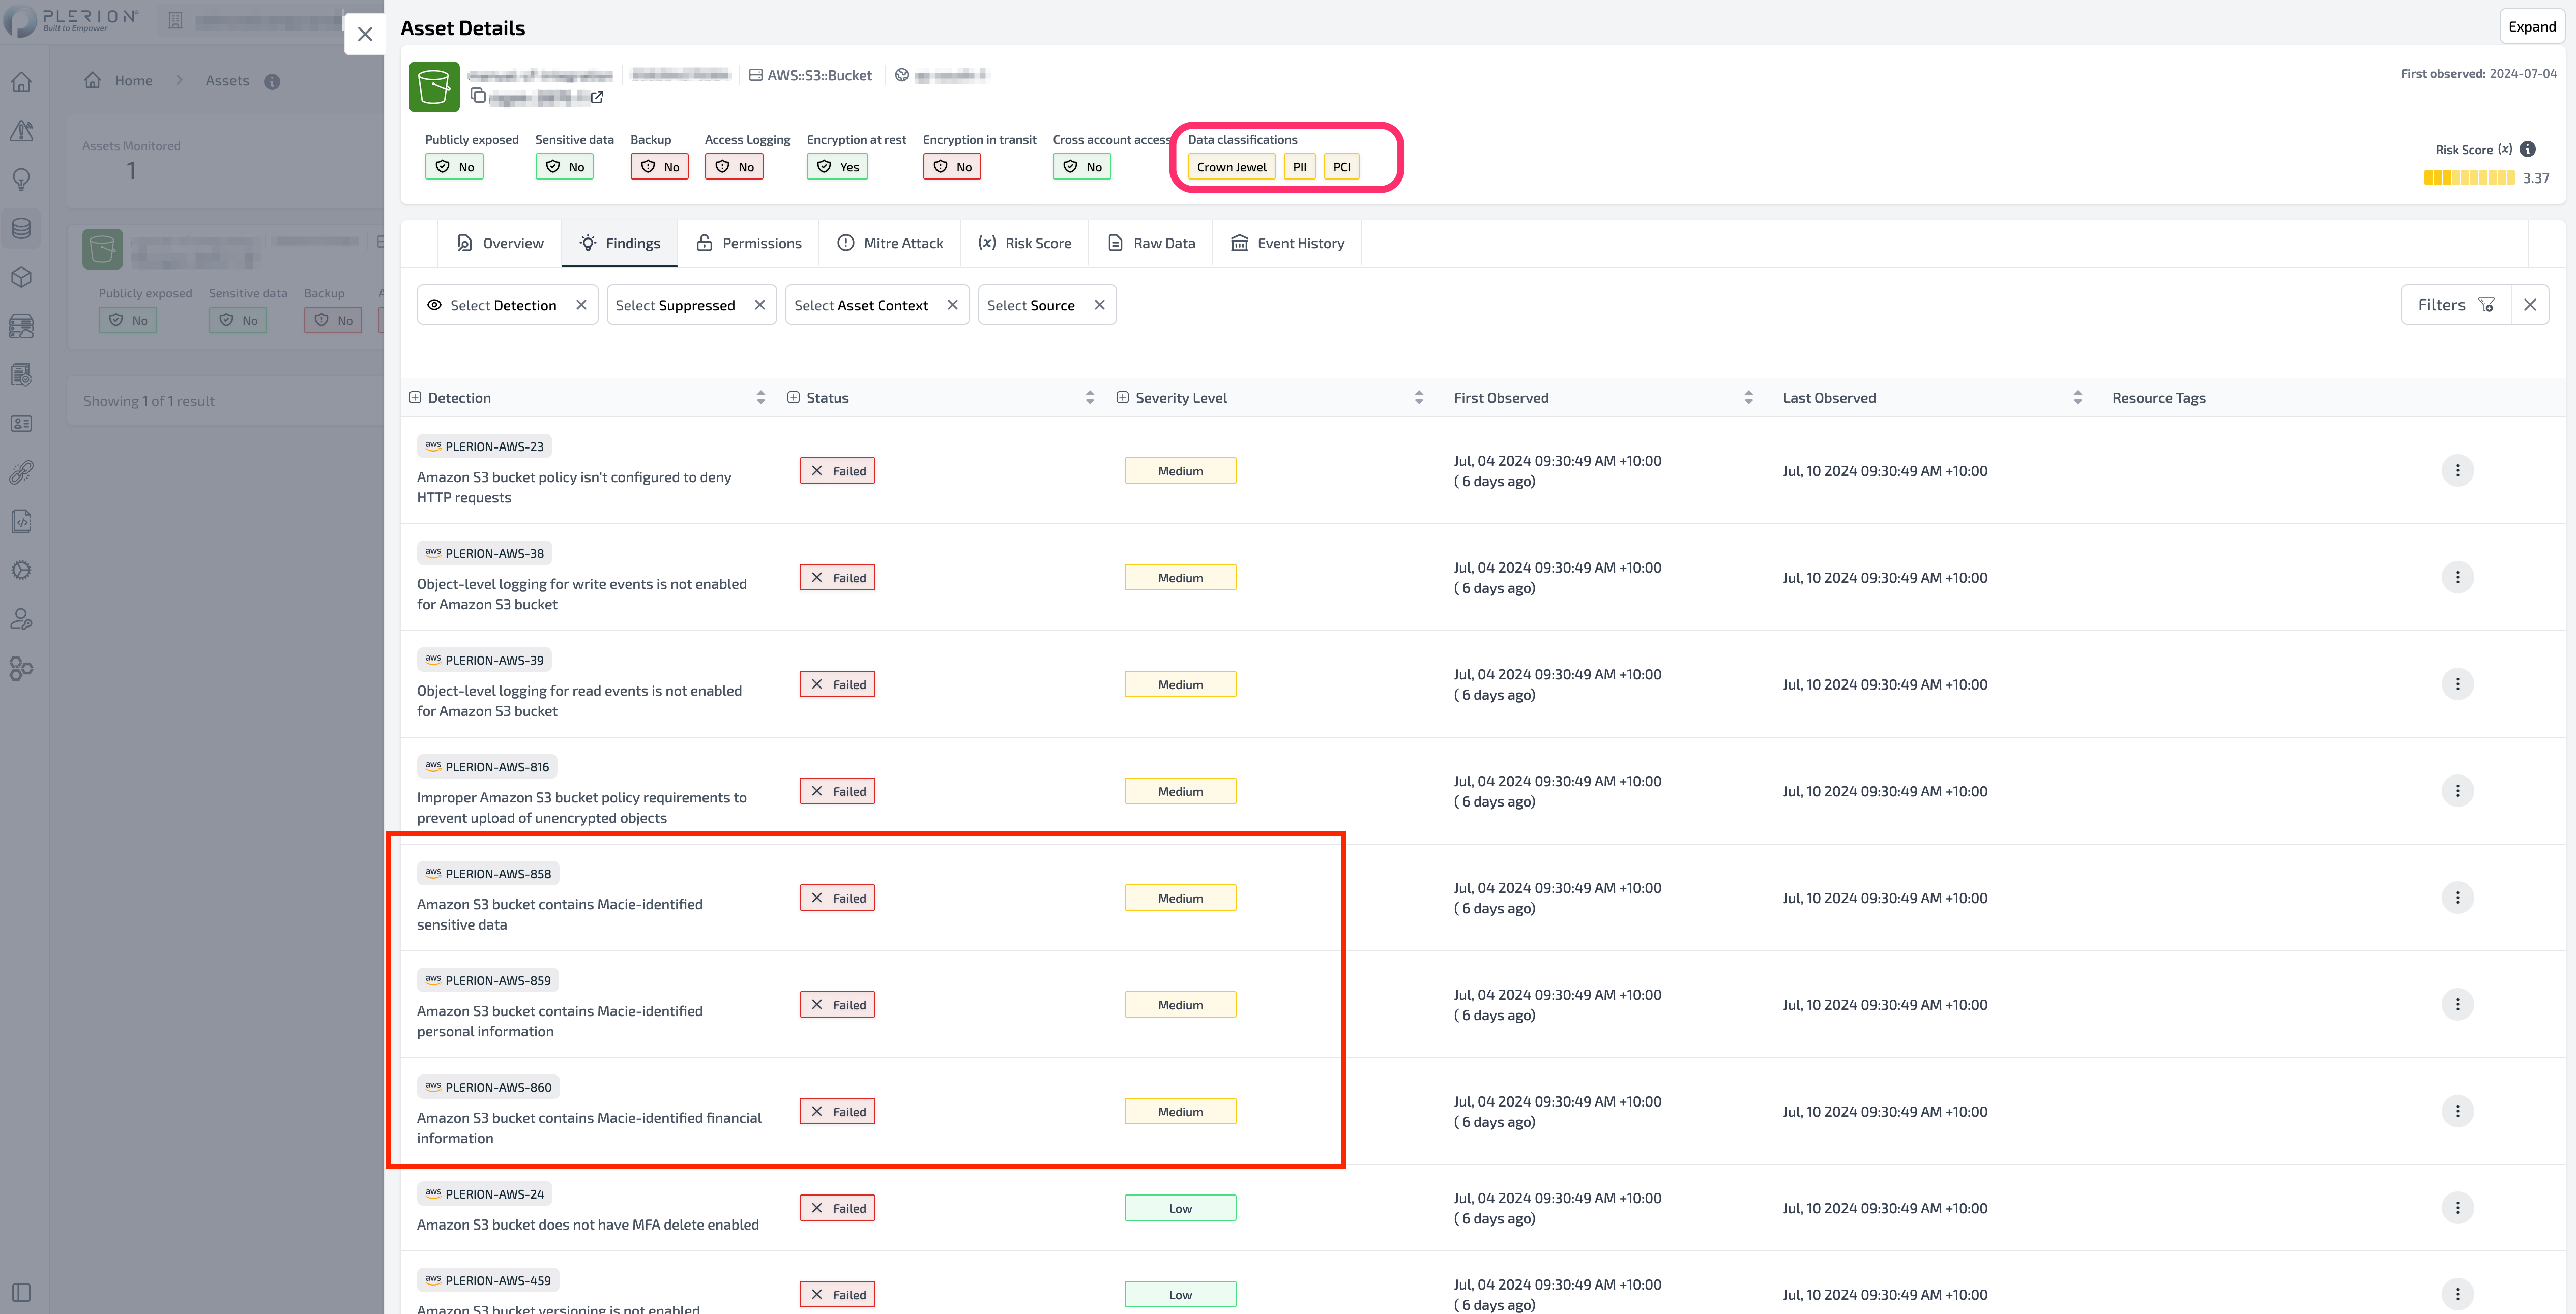
Task: Open row menu for PLERION-AWS-39
Action: [x=2458, y=685]
